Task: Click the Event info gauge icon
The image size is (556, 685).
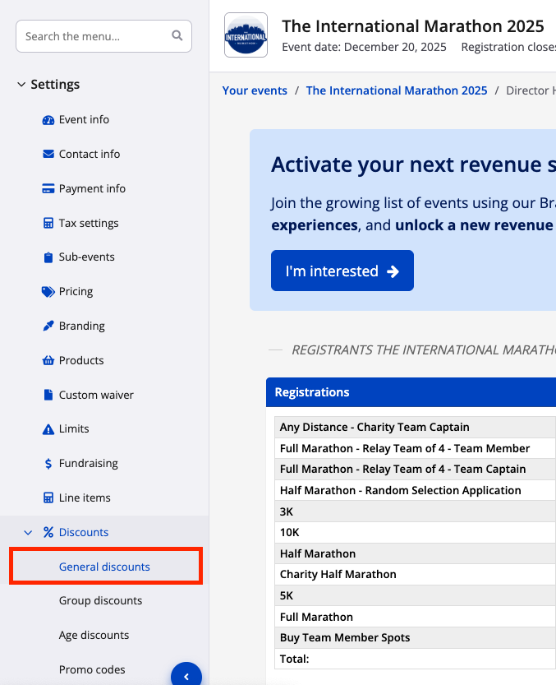Action: tap(48, 120)
